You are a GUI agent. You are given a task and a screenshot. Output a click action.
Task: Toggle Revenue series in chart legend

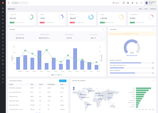[54, 75]
